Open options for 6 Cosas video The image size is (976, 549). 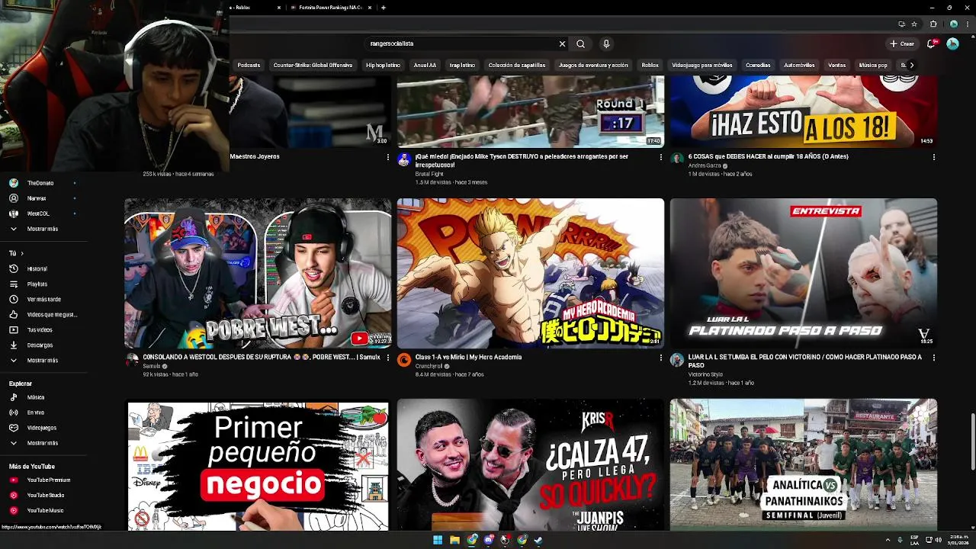933,156
